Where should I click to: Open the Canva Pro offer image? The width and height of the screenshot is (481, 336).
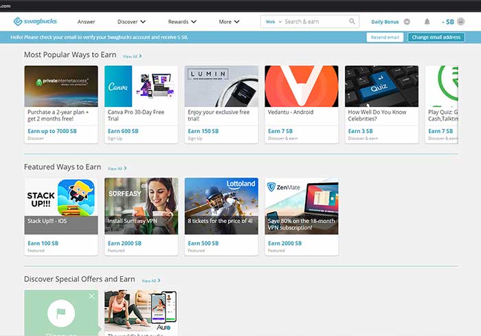click(141, 86)
